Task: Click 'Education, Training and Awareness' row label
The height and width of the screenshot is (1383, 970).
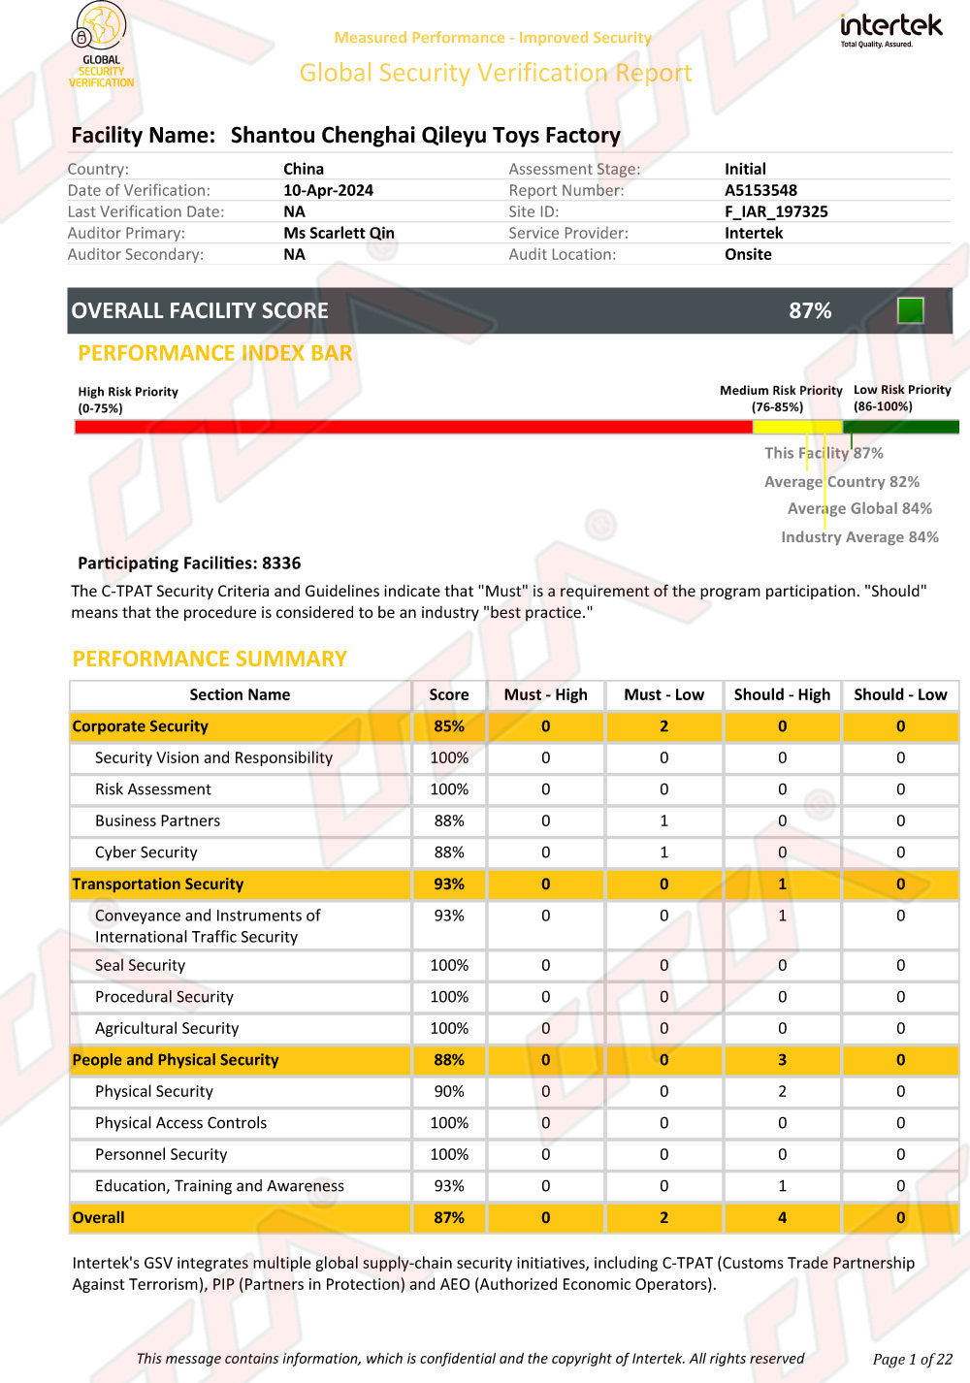Action: click(x=219, y=1186)
